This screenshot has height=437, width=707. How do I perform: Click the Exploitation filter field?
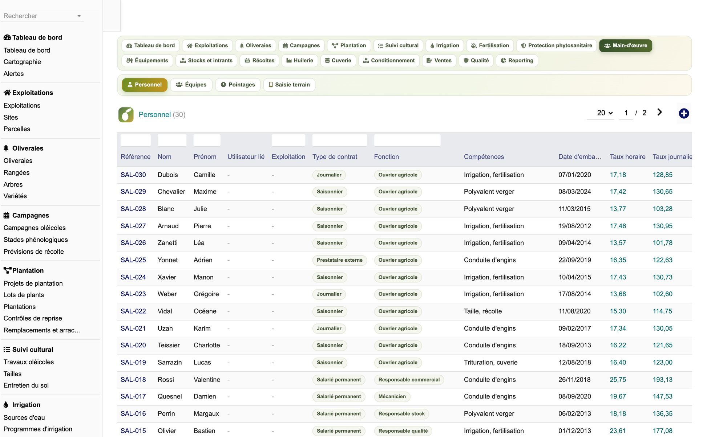tap(288, 140)
